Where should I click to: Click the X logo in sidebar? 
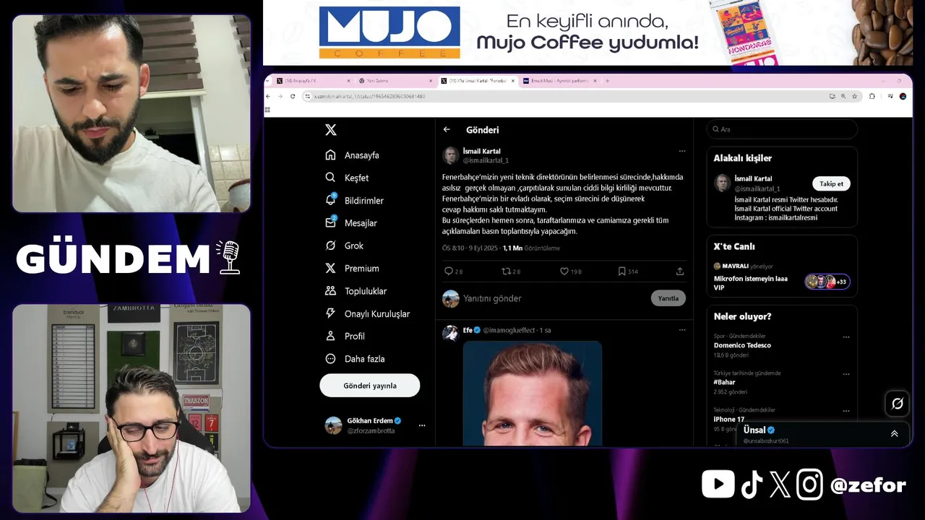pyautogui.click(x=330, y=130)
